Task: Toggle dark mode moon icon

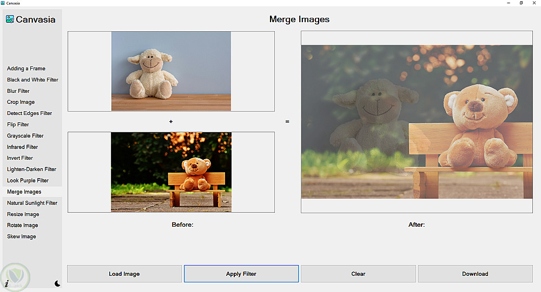Action: (57, 283)
